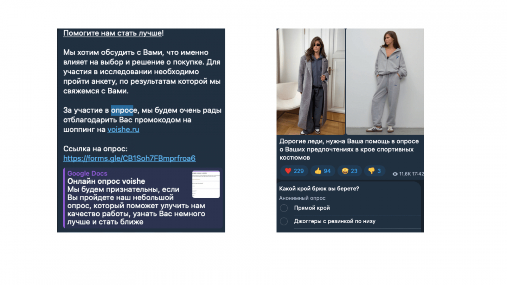Open the photo of gray tracksuit outfit
The width and height of the screenshot is (507, 285).
point(385,82)
